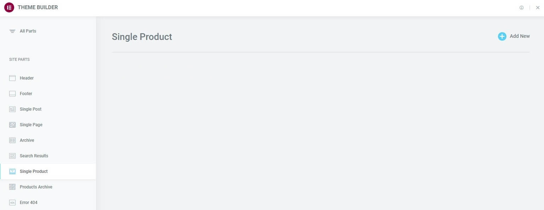
Task: Go to the Footer site part
Action: [26, 94]
